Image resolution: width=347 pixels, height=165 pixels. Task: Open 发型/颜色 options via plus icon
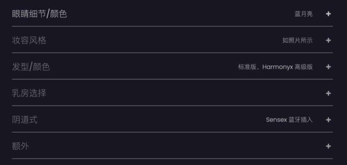pos(328,67)
